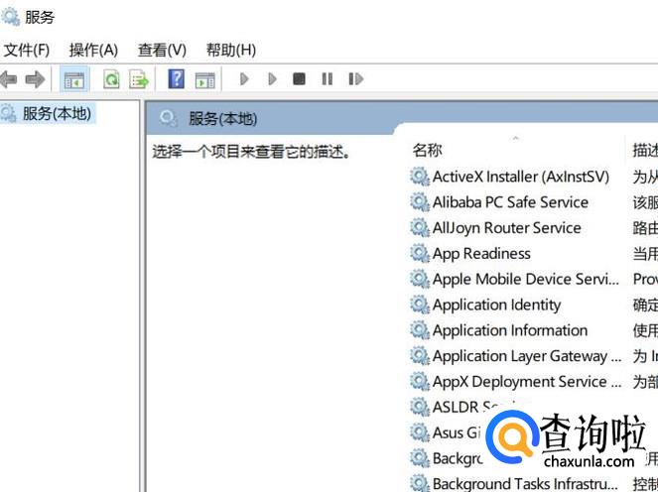Click the gear icon beside Application Layer Gateway
The height and width of the screenshot is (492, 658).
pyautogui.click(x=420, y=356)
